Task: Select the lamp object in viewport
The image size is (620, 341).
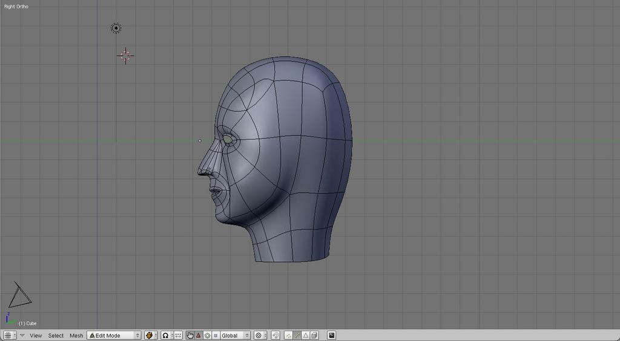Action: (116, 28)
